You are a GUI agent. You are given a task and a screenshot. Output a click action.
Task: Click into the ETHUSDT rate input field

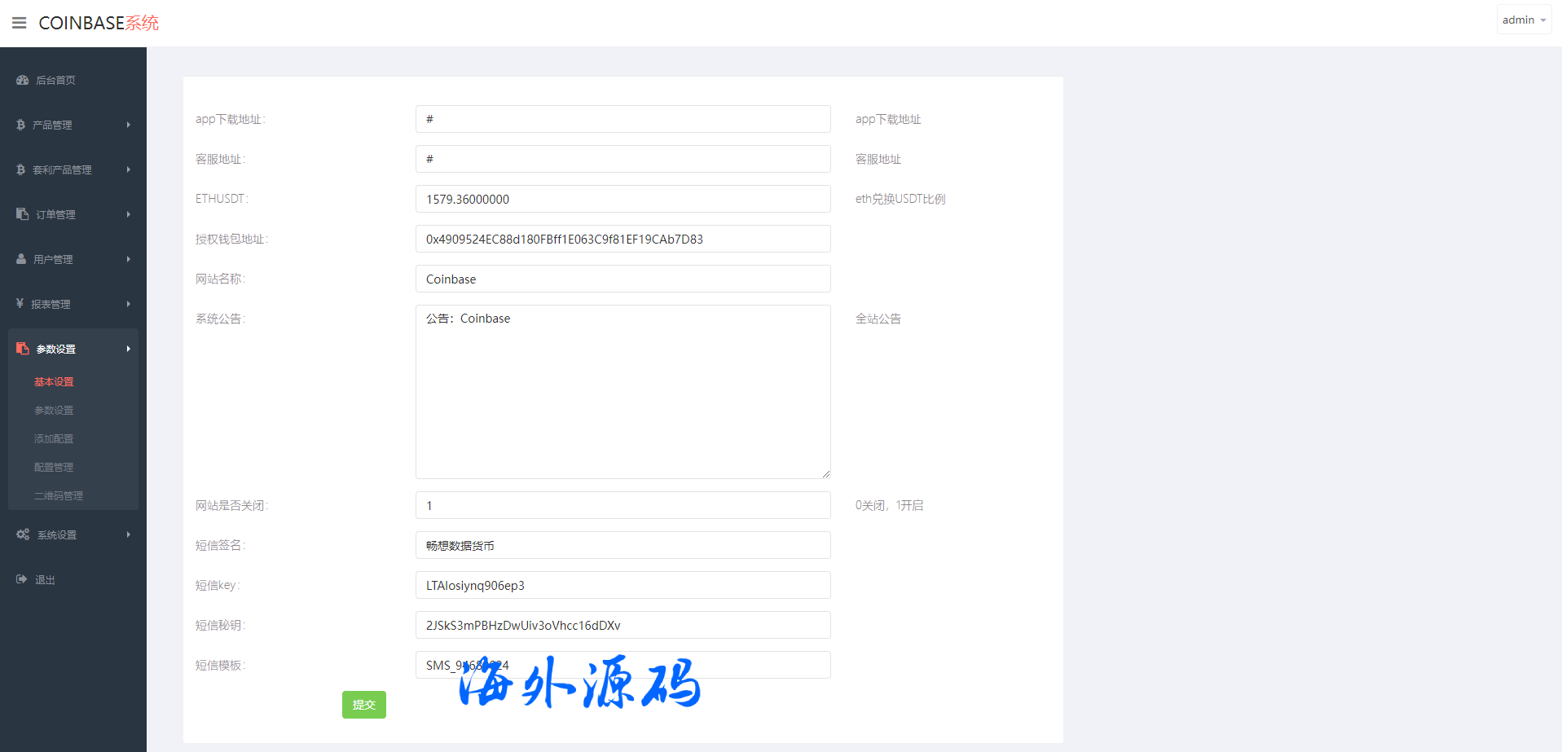623,199
